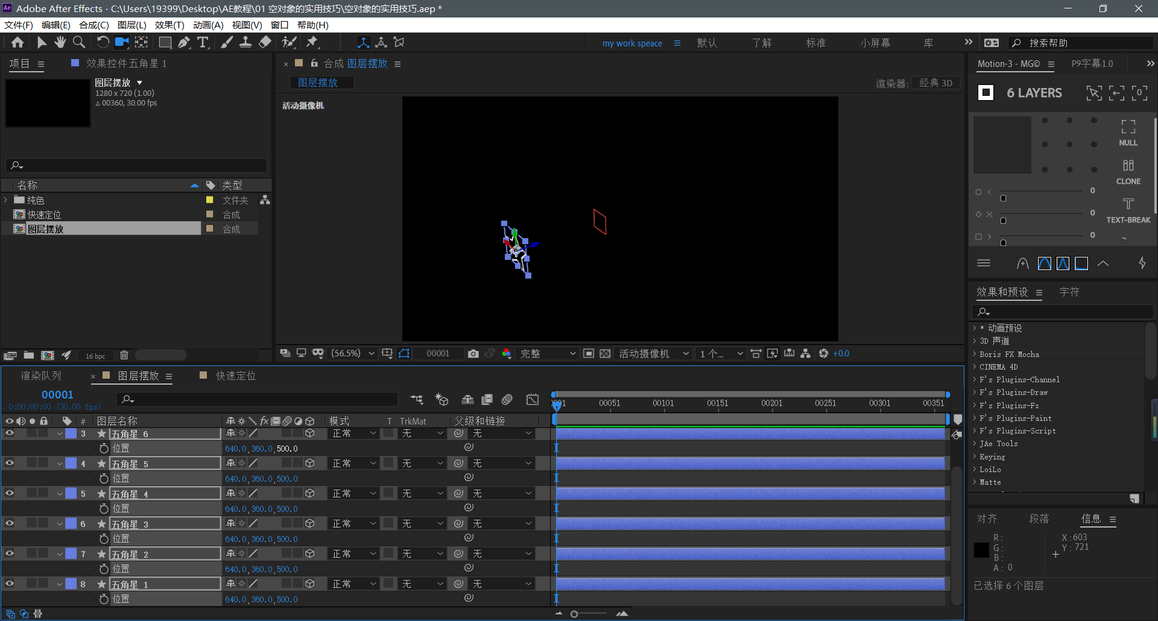Select the 标准 workspace
The width and height of the screenshot is (1158, 621).
coord(815,43)
